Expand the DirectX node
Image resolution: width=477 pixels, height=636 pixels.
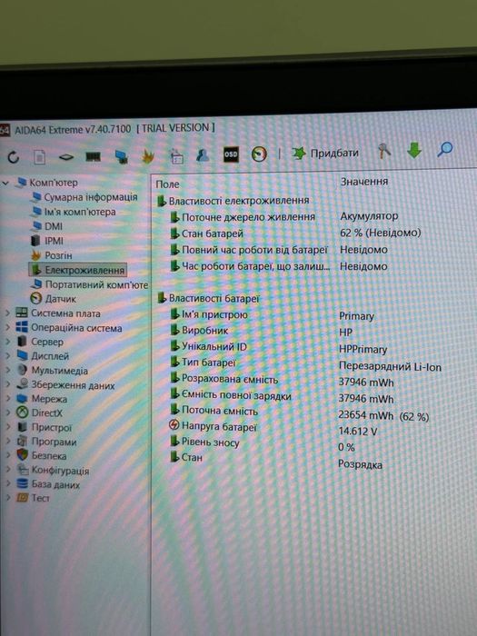click(7, 413)
